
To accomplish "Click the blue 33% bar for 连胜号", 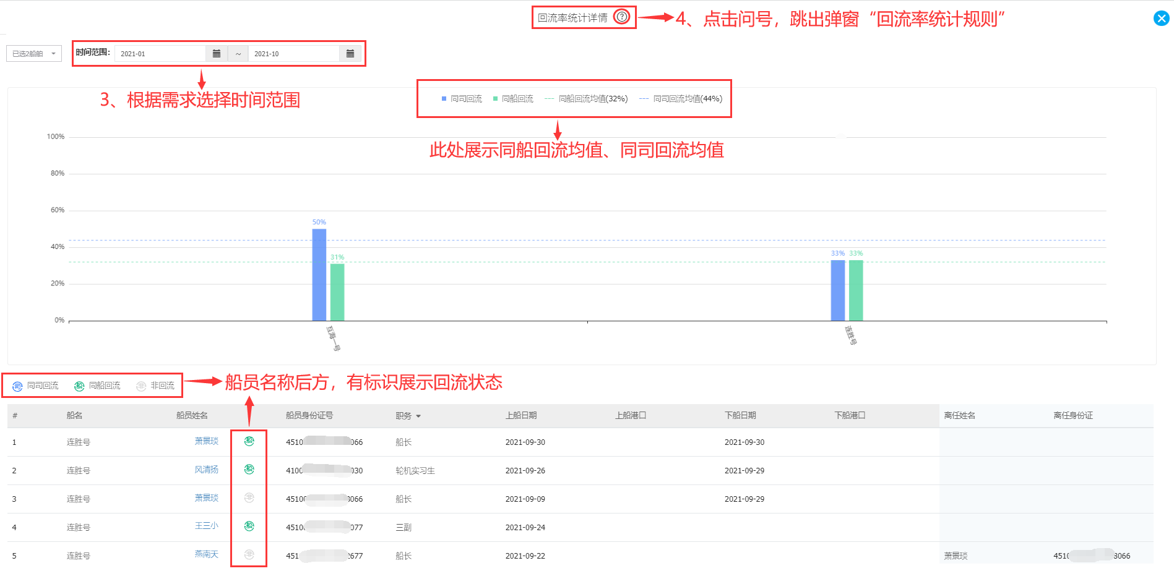I will [x=837, y=290].
